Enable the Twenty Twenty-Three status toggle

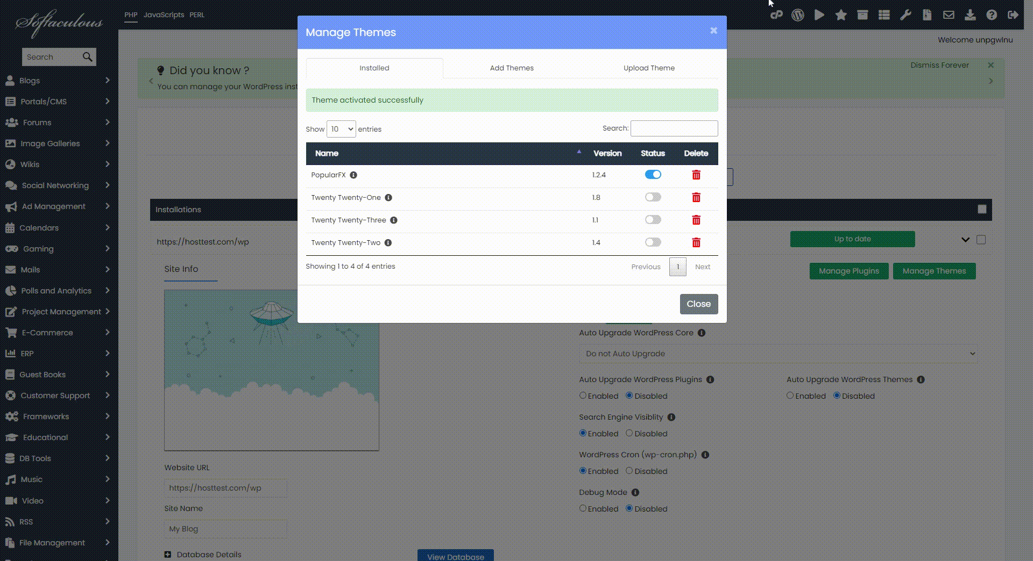click(x=653, y=220)
